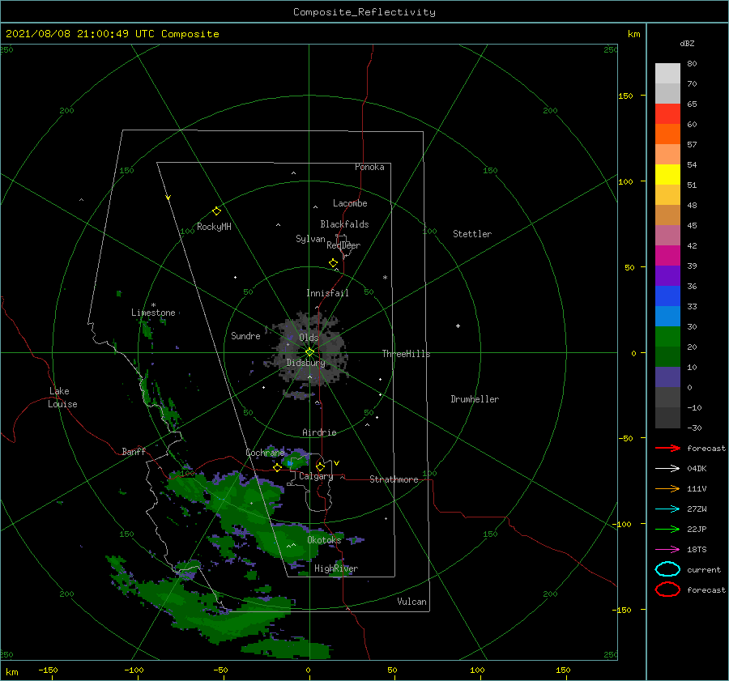Viewport: 729px width, 681px height.
Task: Click the red forecast arrow in legend
Action: pos(667,448)
